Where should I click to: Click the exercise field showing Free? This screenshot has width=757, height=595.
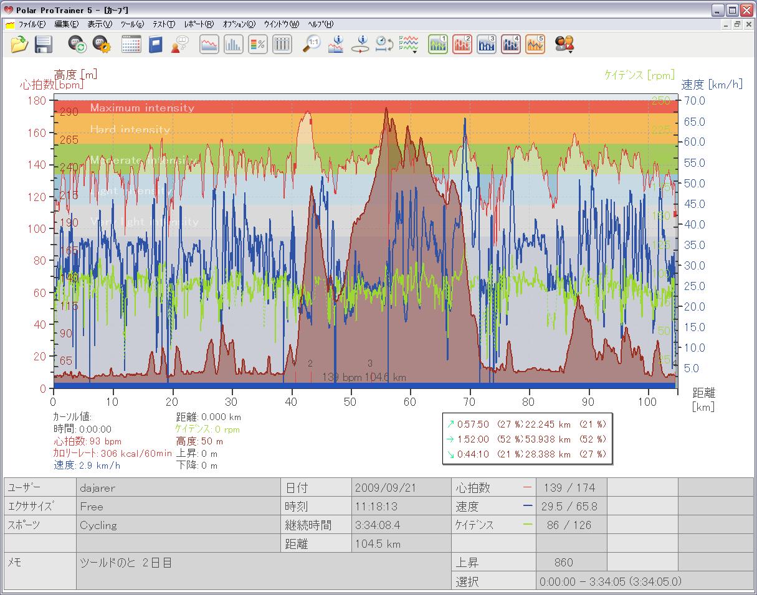pyautogui.click(x=178, y=506)
